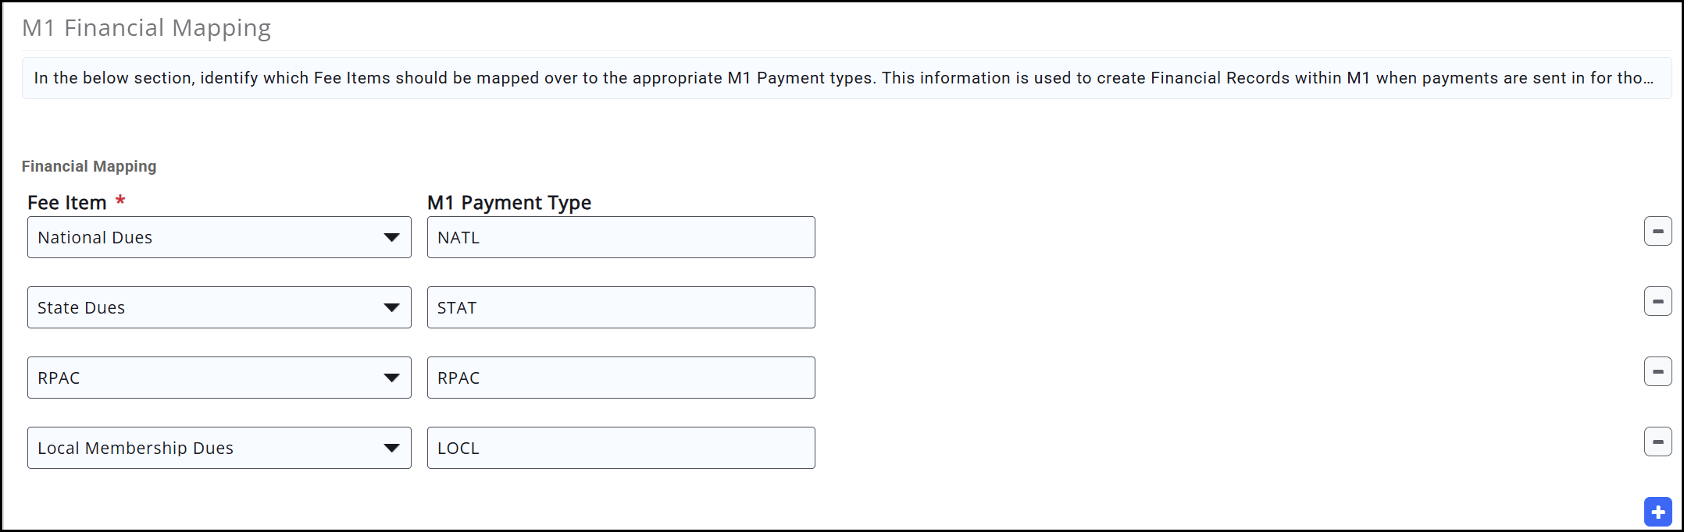
Task: Click the M1 Payment Type column label
Action: pos(508,203)
